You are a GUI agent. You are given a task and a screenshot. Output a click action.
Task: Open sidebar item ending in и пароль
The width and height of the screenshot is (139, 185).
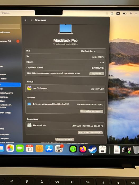5,138
